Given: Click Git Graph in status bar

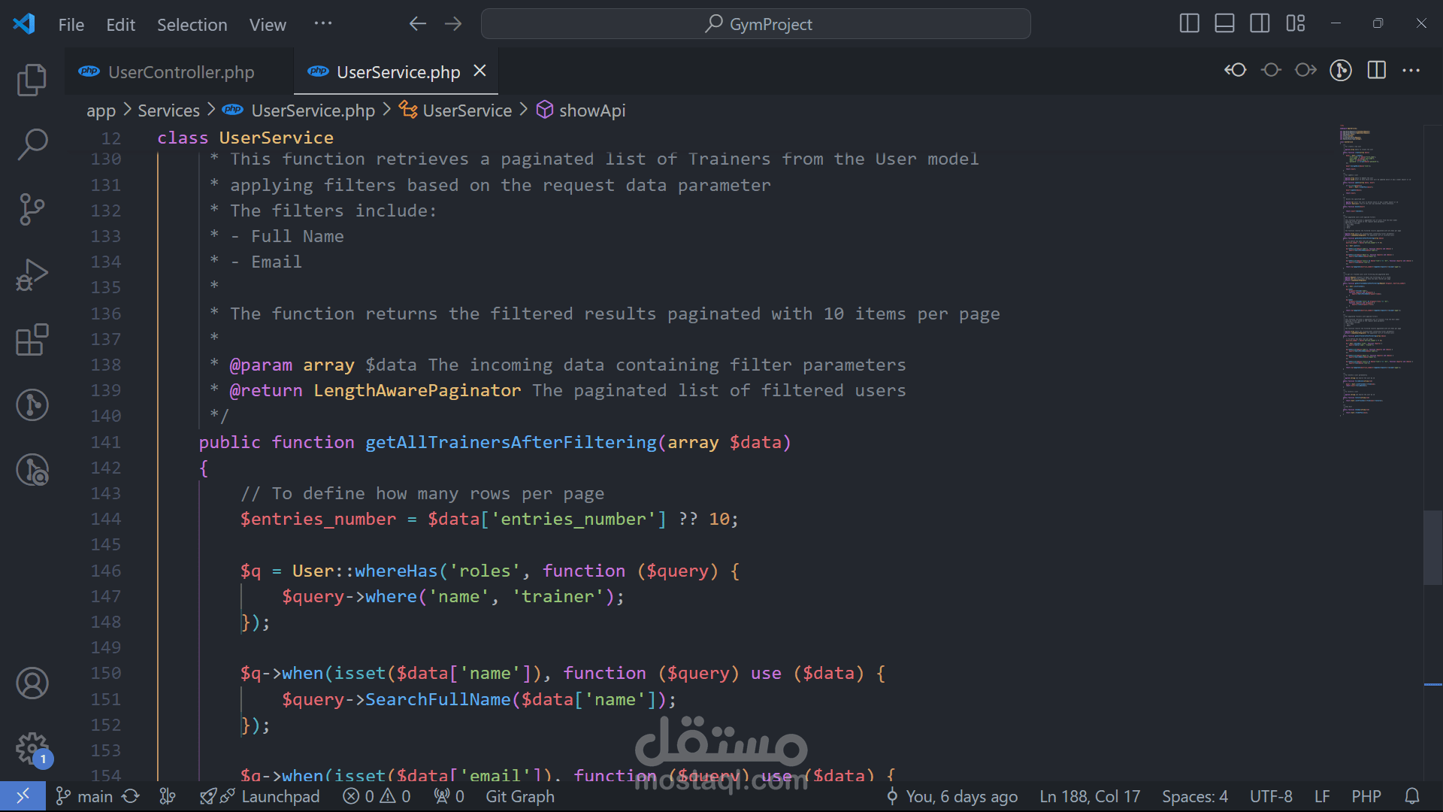Looking at the screenshot, I should (519, 796).
